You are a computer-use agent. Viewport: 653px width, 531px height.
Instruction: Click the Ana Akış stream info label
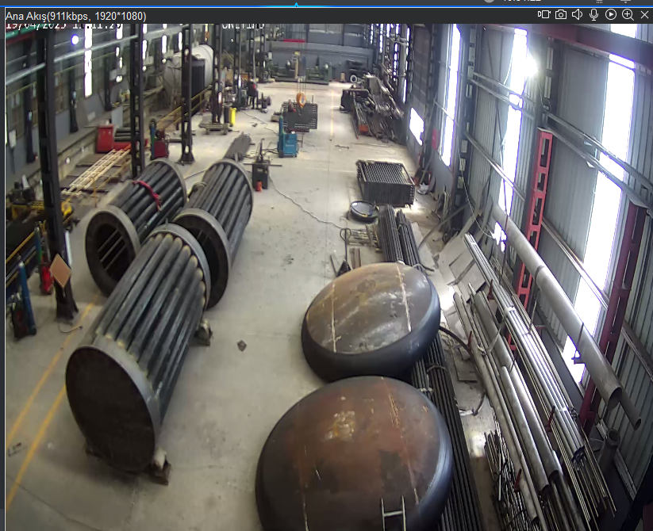pos(76,16)
